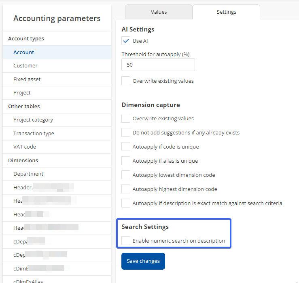Open Project category table
Viewport: 299px width, 283px height.
pos(33,119)
